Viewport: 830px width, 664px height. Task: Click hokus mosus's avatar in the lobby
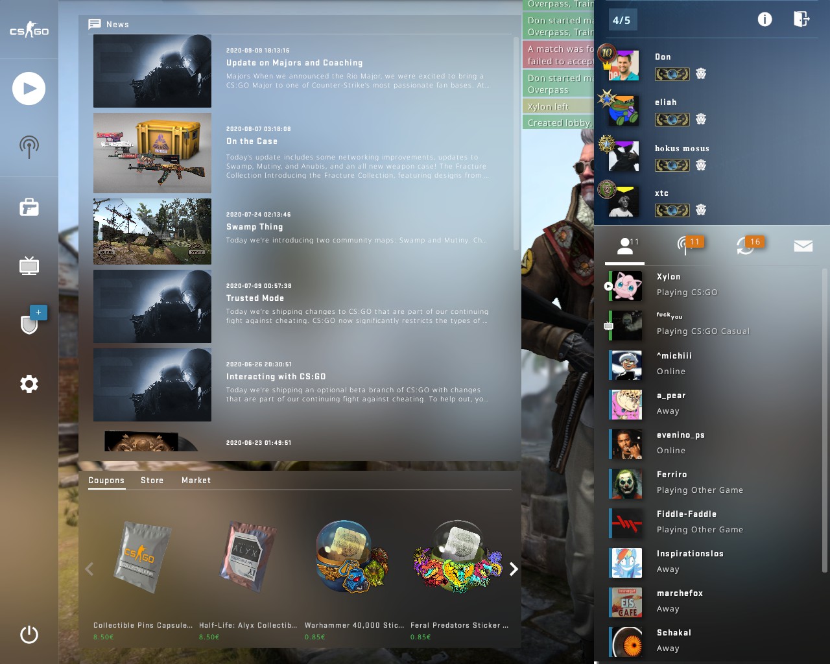coord(624,156)
